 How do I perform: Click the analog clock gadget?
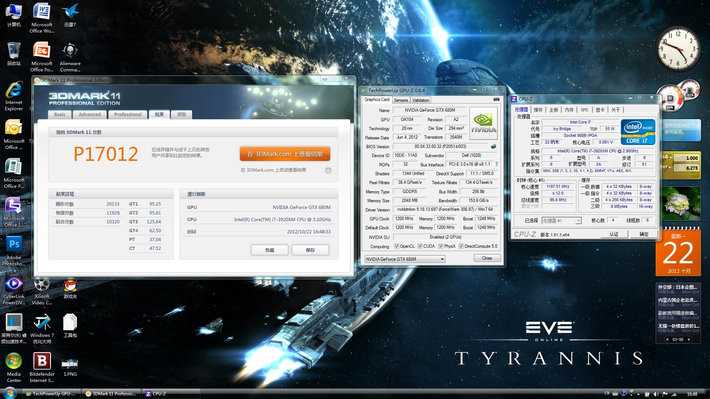[x=678, y=49]
